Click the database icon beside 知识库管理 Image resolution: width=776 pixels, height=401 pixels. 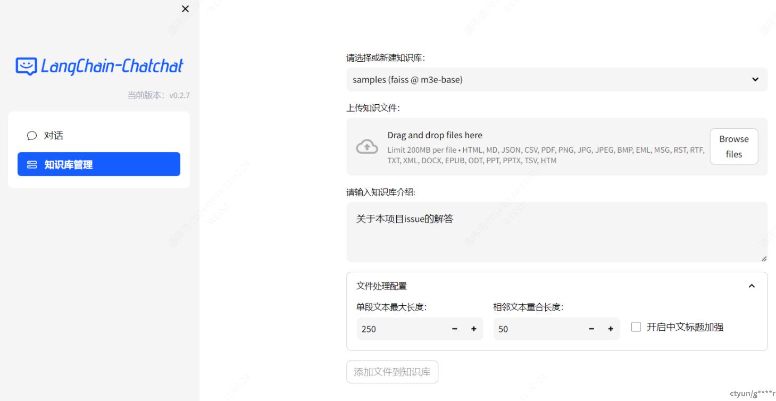[x=32, y=165]
